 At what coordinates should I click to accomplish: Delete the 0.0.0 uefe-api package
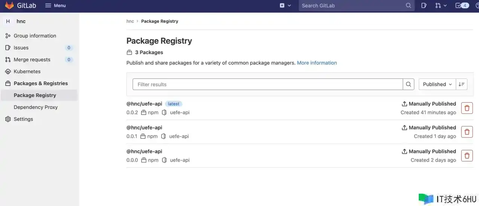(x=467, y=156)
